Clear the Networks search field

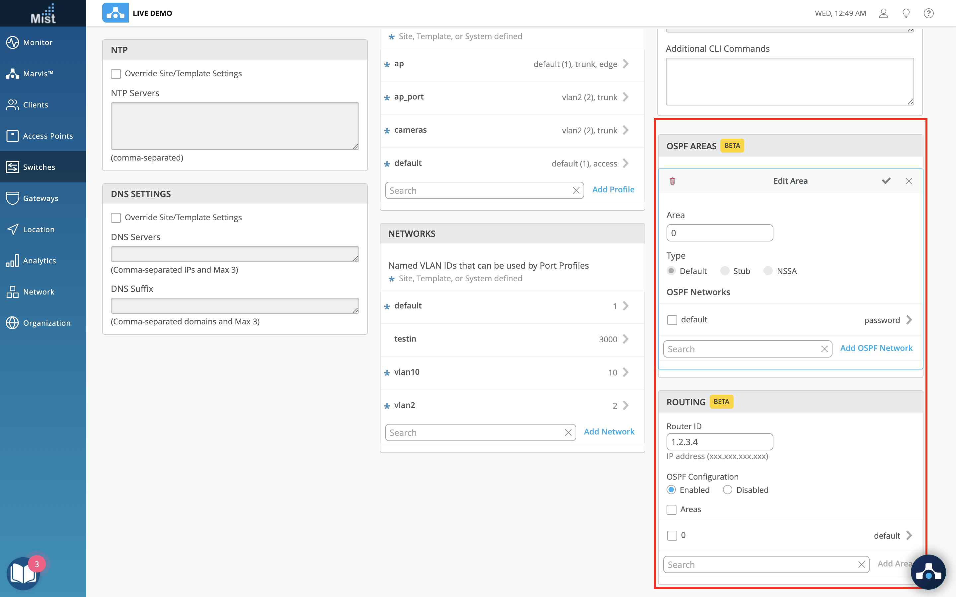tap(568, 433)
